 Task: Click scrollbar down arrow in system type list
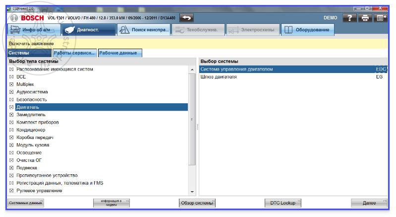coord(192,192)
